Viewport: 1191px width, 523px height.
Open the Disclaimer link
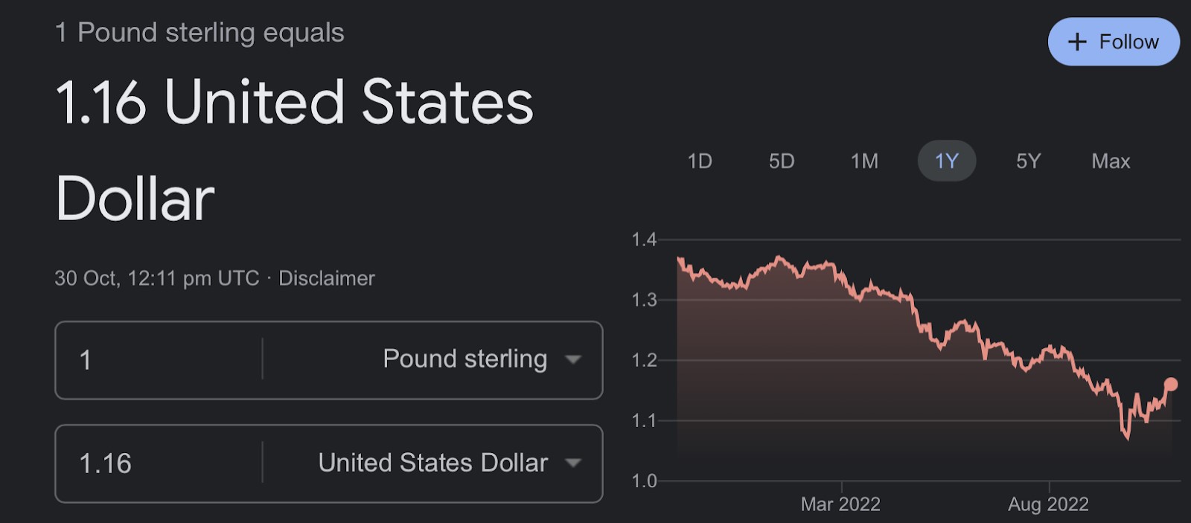[x=326, y=278]
